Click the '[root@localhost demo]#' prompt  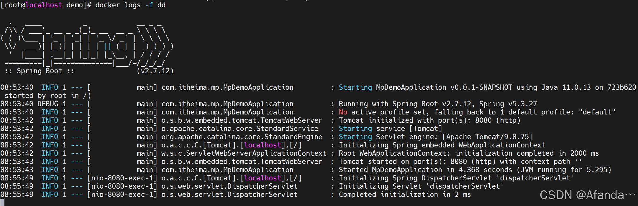click(46, 5)
